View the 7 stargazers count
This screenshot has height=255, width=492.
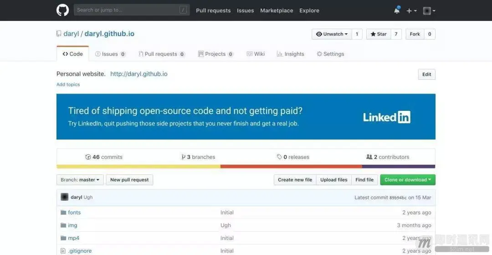[396, 34]
